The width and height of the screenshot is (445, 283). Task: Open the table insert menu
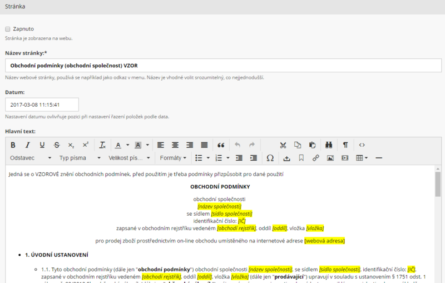coord(362,158)
